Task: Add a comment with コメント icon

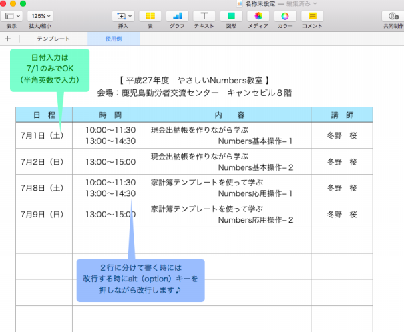Action: pyautogui.click(x=313, y=16)
